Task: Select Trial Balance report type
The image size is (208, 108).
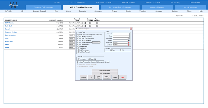Action: click(78, 48)
